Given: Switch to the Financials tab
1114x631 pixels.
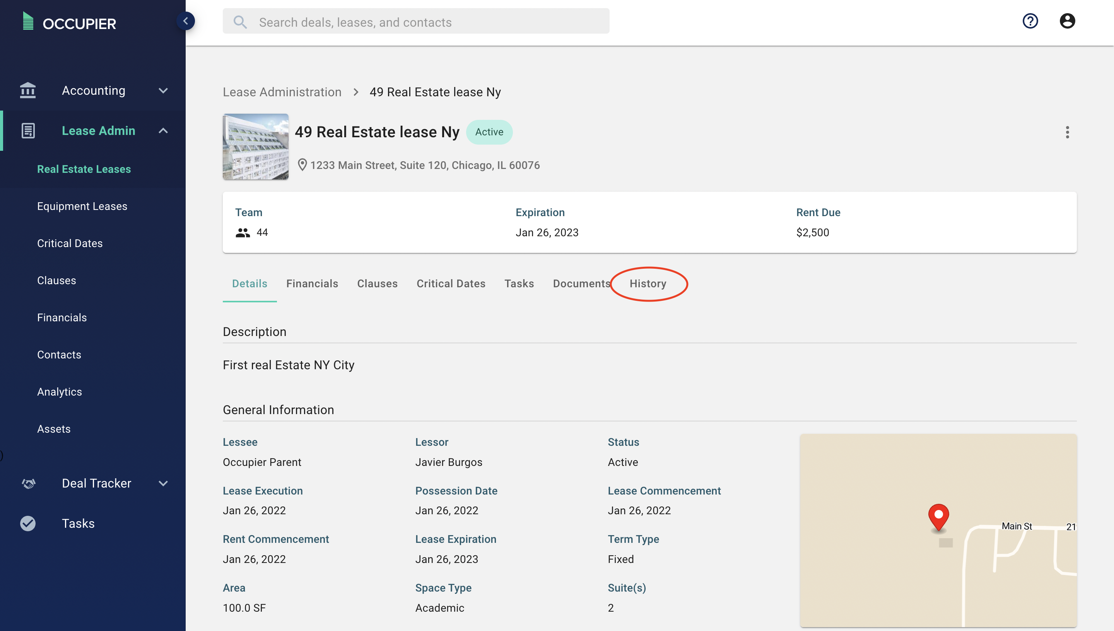Looking at the screenshot, I should tap(312, 283).
